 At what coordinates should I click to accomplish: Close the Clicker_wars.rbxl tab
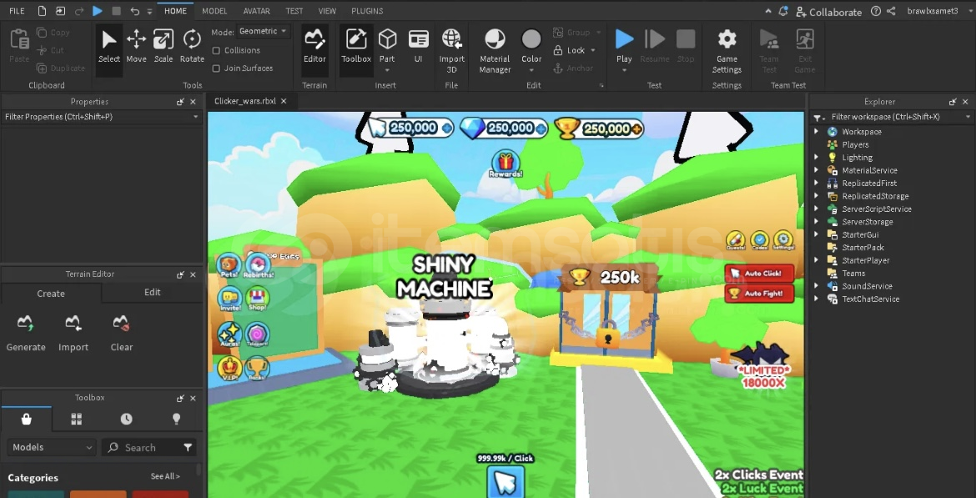[x=284, y=102]
